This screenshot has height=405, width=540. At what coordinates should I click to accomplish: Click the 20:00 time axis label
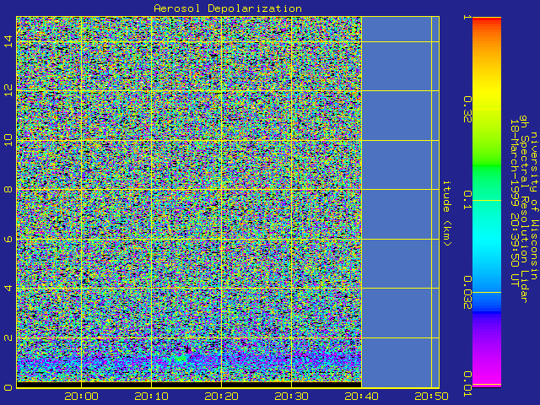(x=81, y=396)
